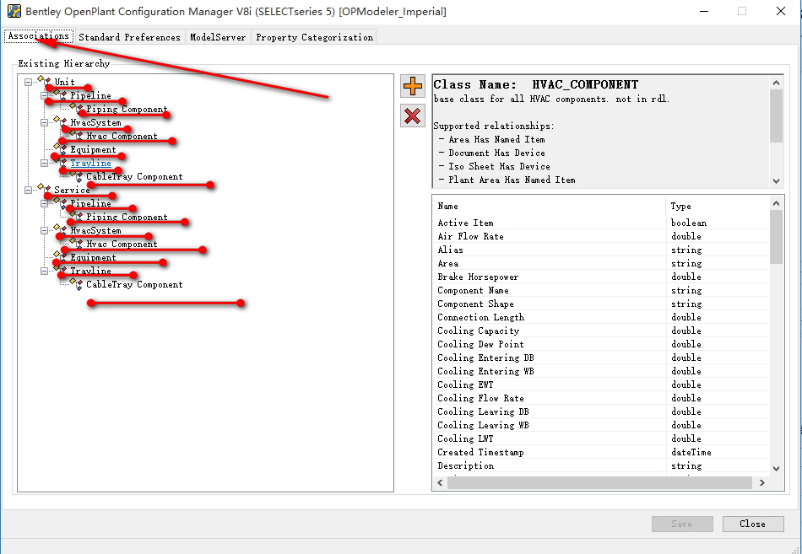Select Hvac Component under Service
The height and width of the screenshot is (554, 802).
coord(122,244)
